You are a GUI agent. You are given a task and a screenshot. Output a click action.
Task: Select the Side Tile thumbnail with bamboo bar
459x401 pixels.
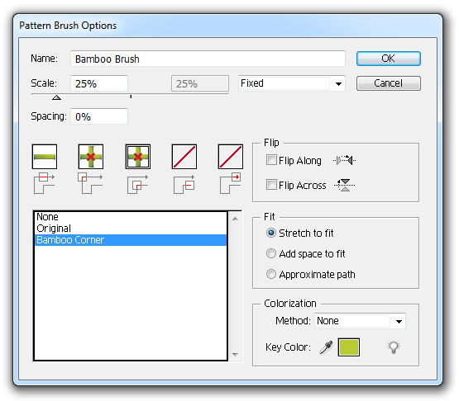pos(45,157)
